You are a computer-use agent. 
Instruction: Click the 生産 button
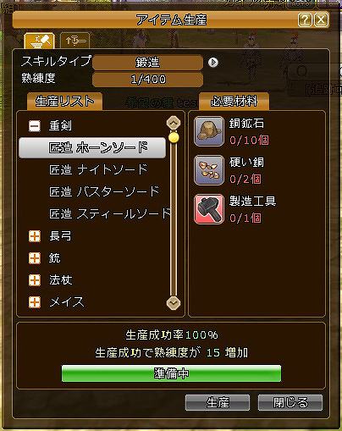pos(218,402)
